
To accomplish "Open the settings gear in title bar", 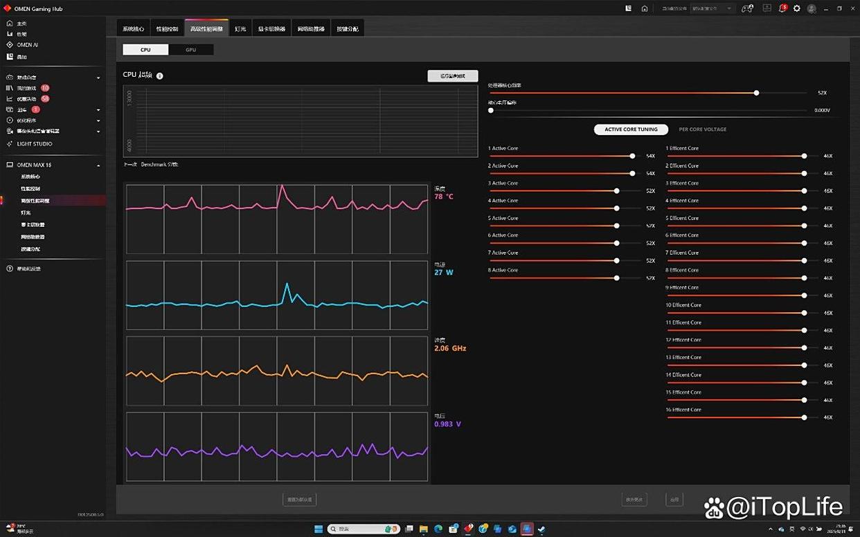I will (x=797, y=8).
